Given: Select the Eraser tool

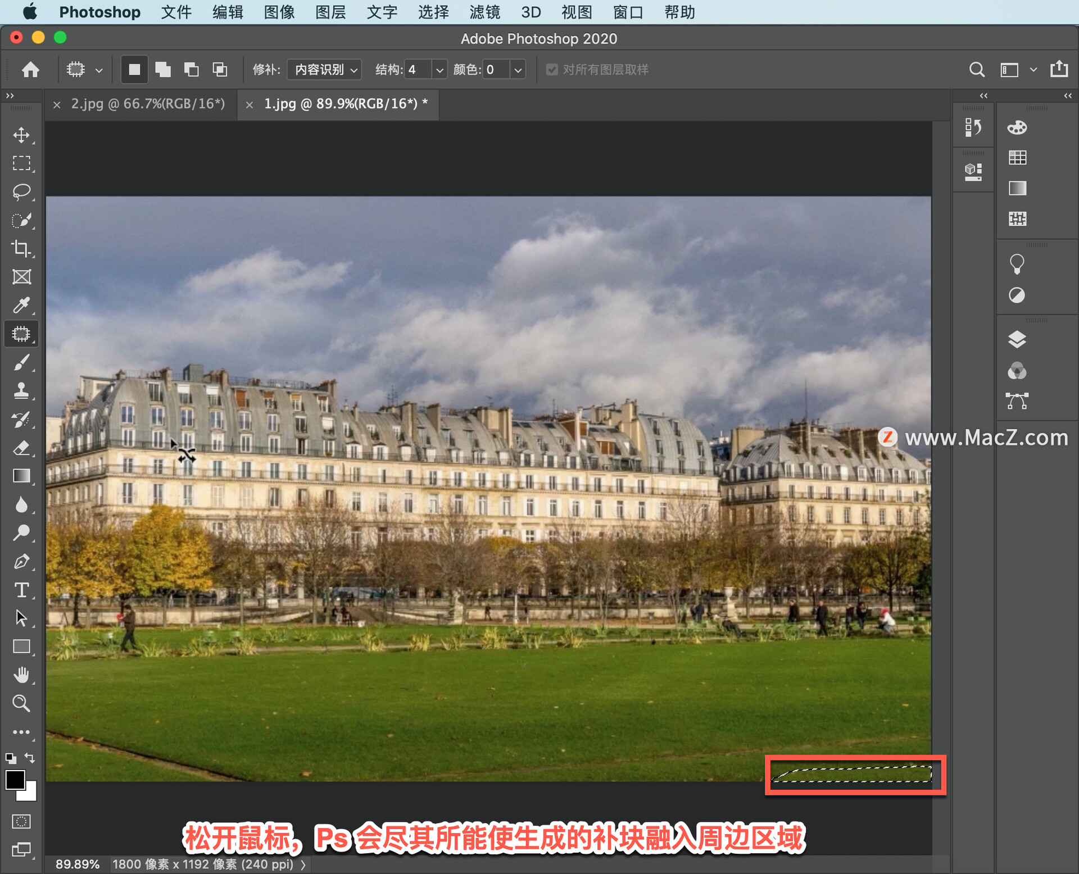Looking at the screenshot, I should click(x=21, y=448).
